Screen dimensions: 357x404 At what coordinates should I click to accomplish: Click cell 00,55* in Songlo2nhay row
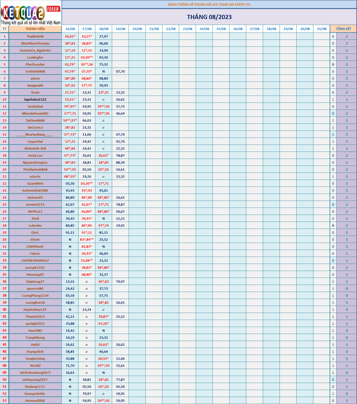pos(104,359)
